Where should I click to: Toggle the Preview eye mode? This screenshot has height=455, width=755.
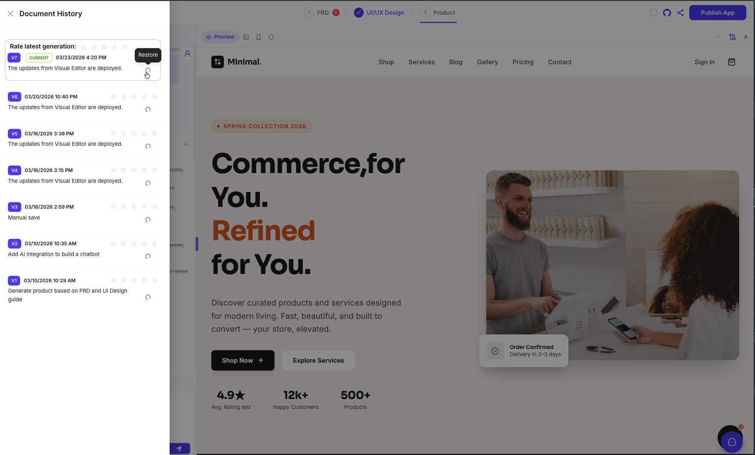pos(220,37)
